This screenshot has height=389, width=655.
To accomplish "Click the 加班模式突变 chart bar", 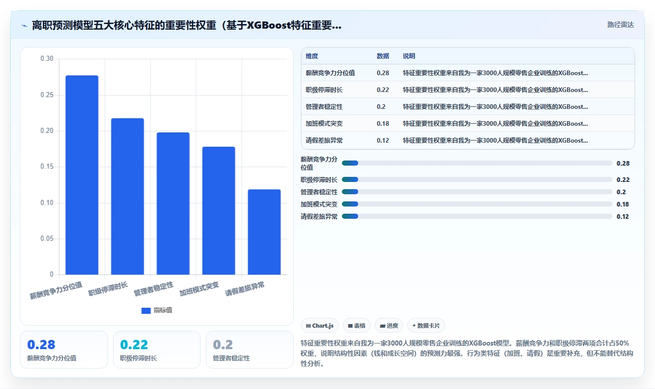I will tap(219, 211).
